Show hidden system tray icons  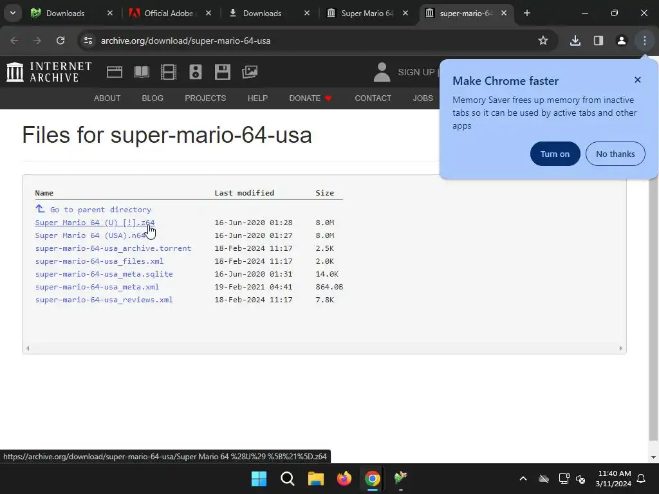tap(523, 479)
